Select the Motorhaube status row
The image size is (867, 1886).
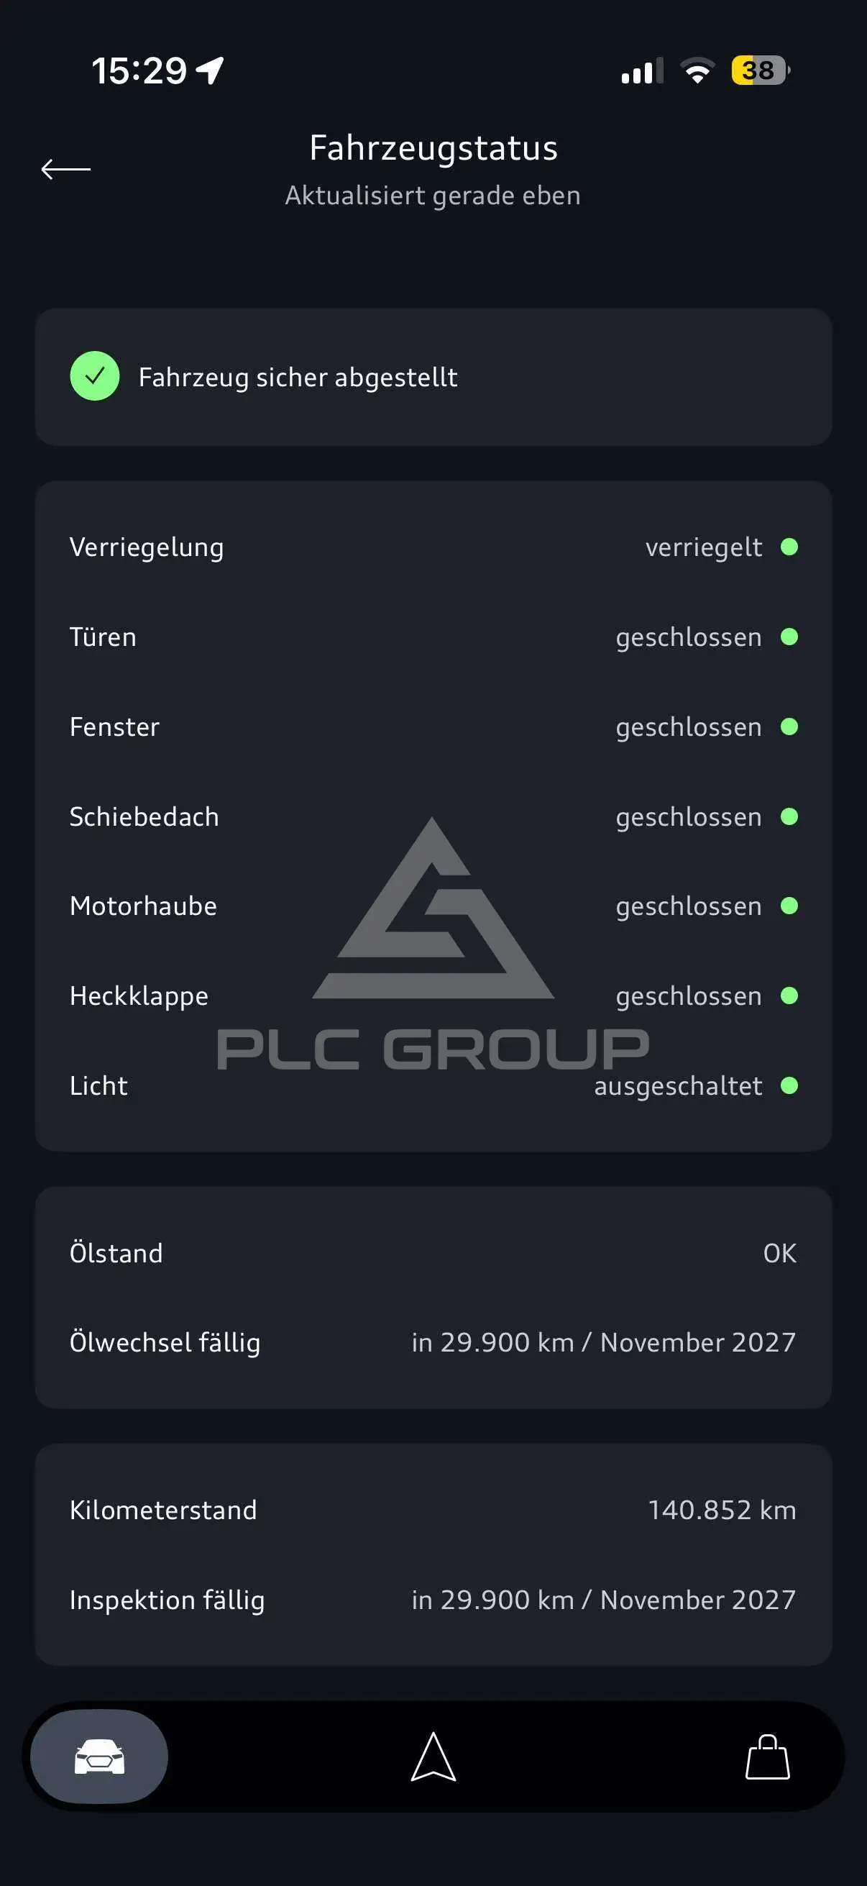pos(433,906)
